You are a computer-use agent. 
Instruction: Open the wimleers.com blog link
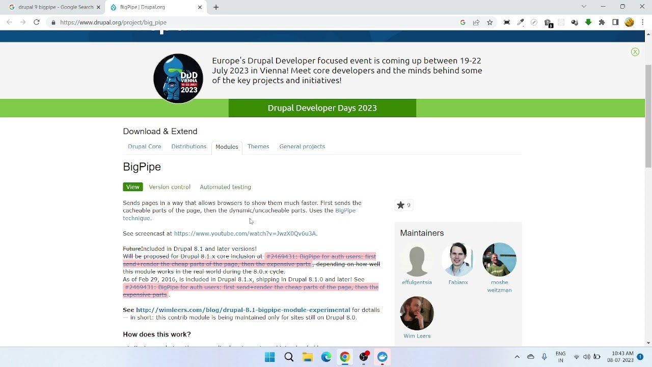click(243, 310)
